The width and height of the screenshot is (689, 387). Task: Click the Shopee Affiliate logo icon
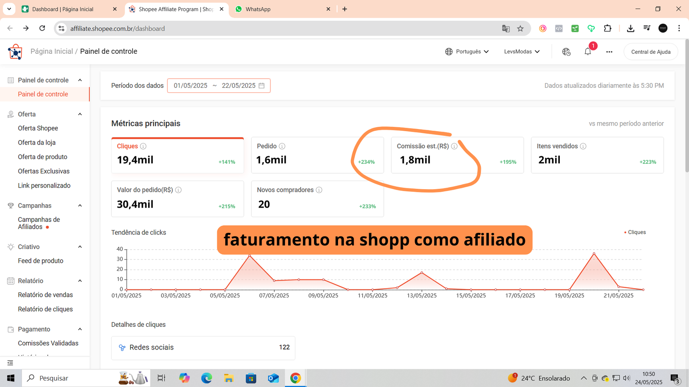15,52
